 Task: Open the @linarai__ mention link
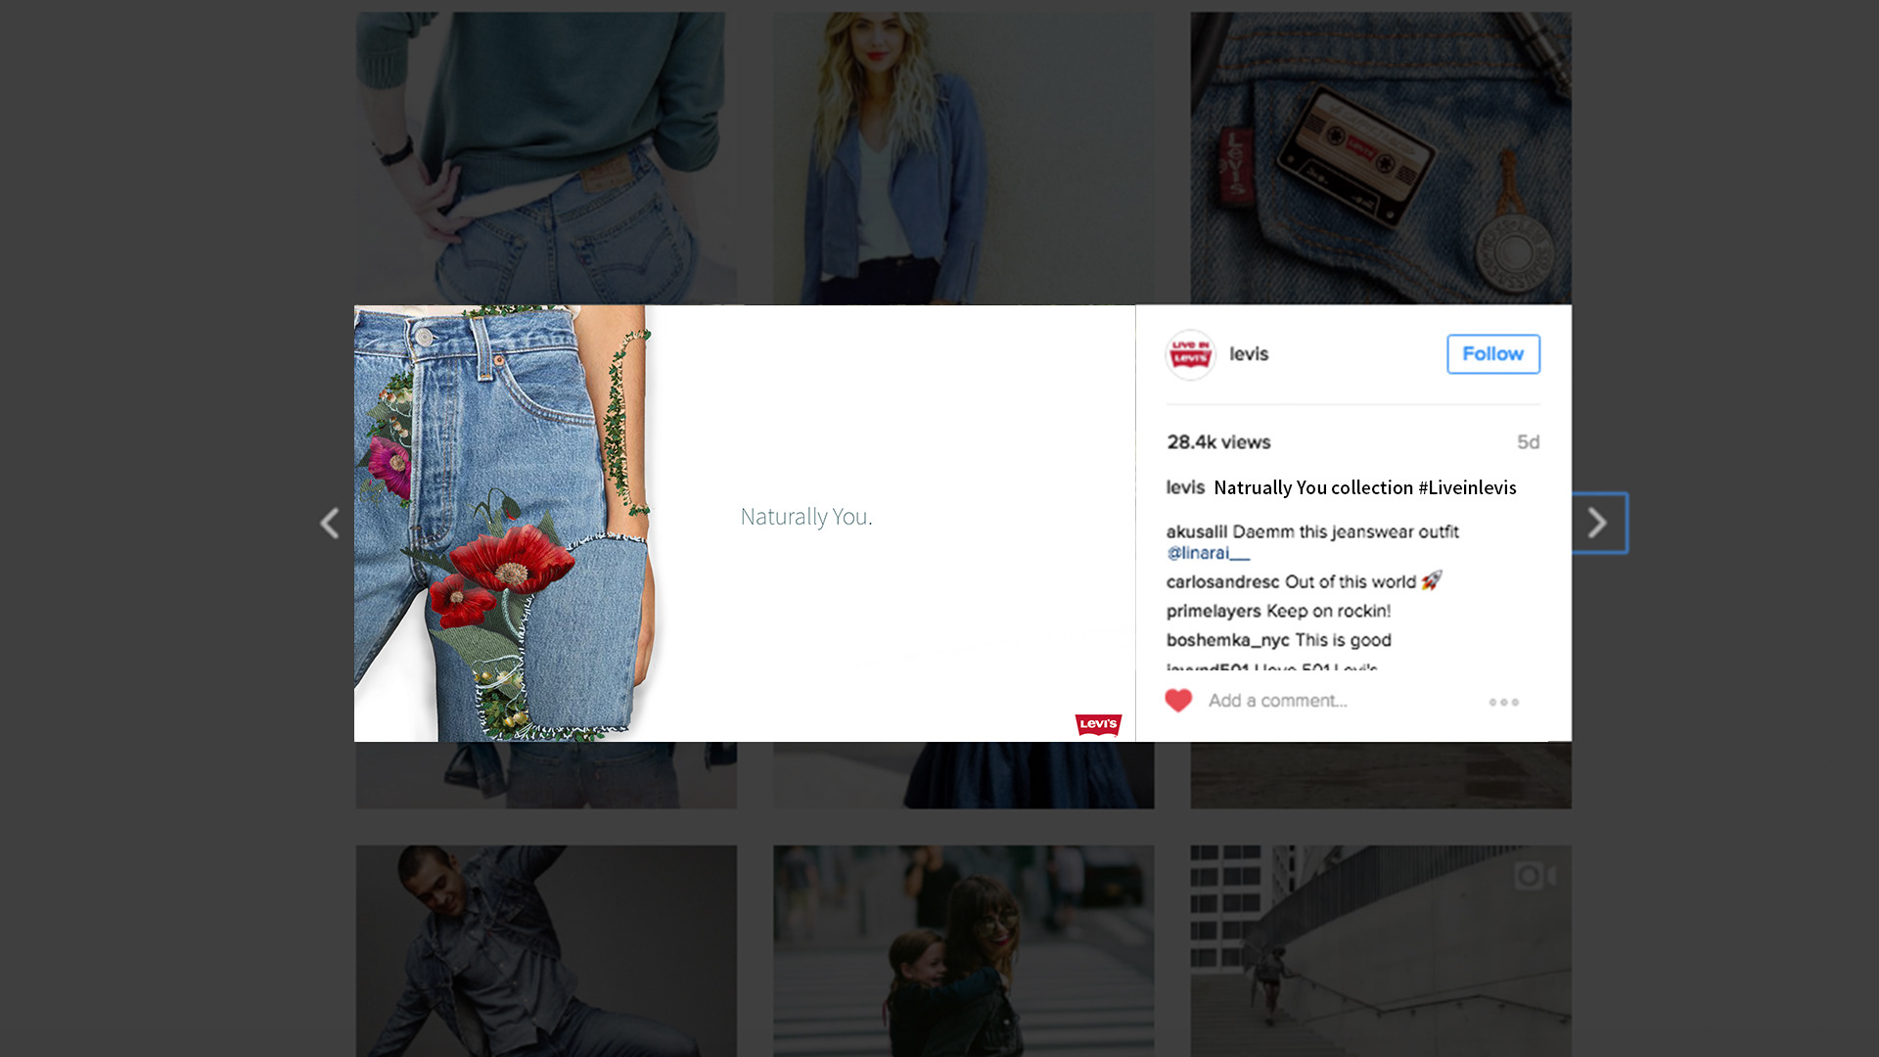(1208, 553)
